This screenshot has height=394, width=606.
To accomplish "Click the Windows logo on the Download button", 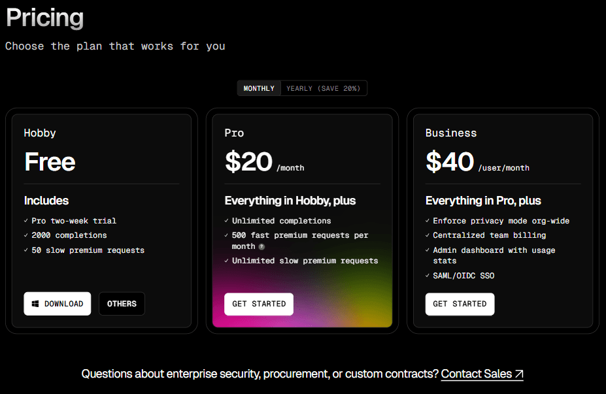I will [35, 304].
